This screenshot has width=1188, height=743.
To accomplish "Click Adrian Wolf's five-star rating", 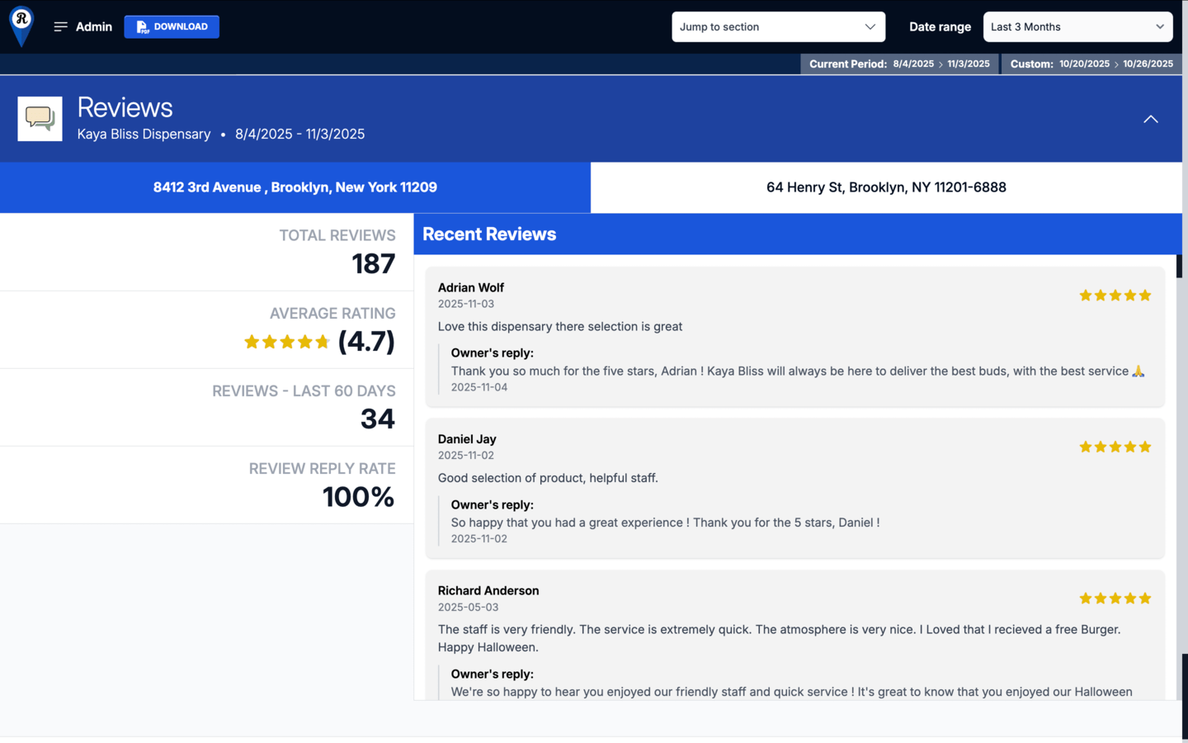I will coord(1115,296).
